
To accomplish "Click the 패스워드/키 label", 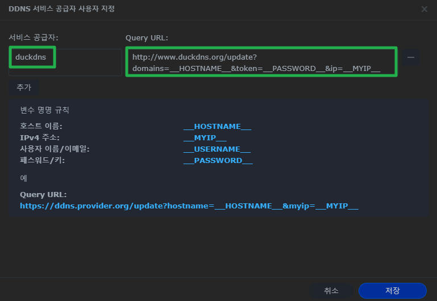I will pyautogui.click(x=45, y=160).
